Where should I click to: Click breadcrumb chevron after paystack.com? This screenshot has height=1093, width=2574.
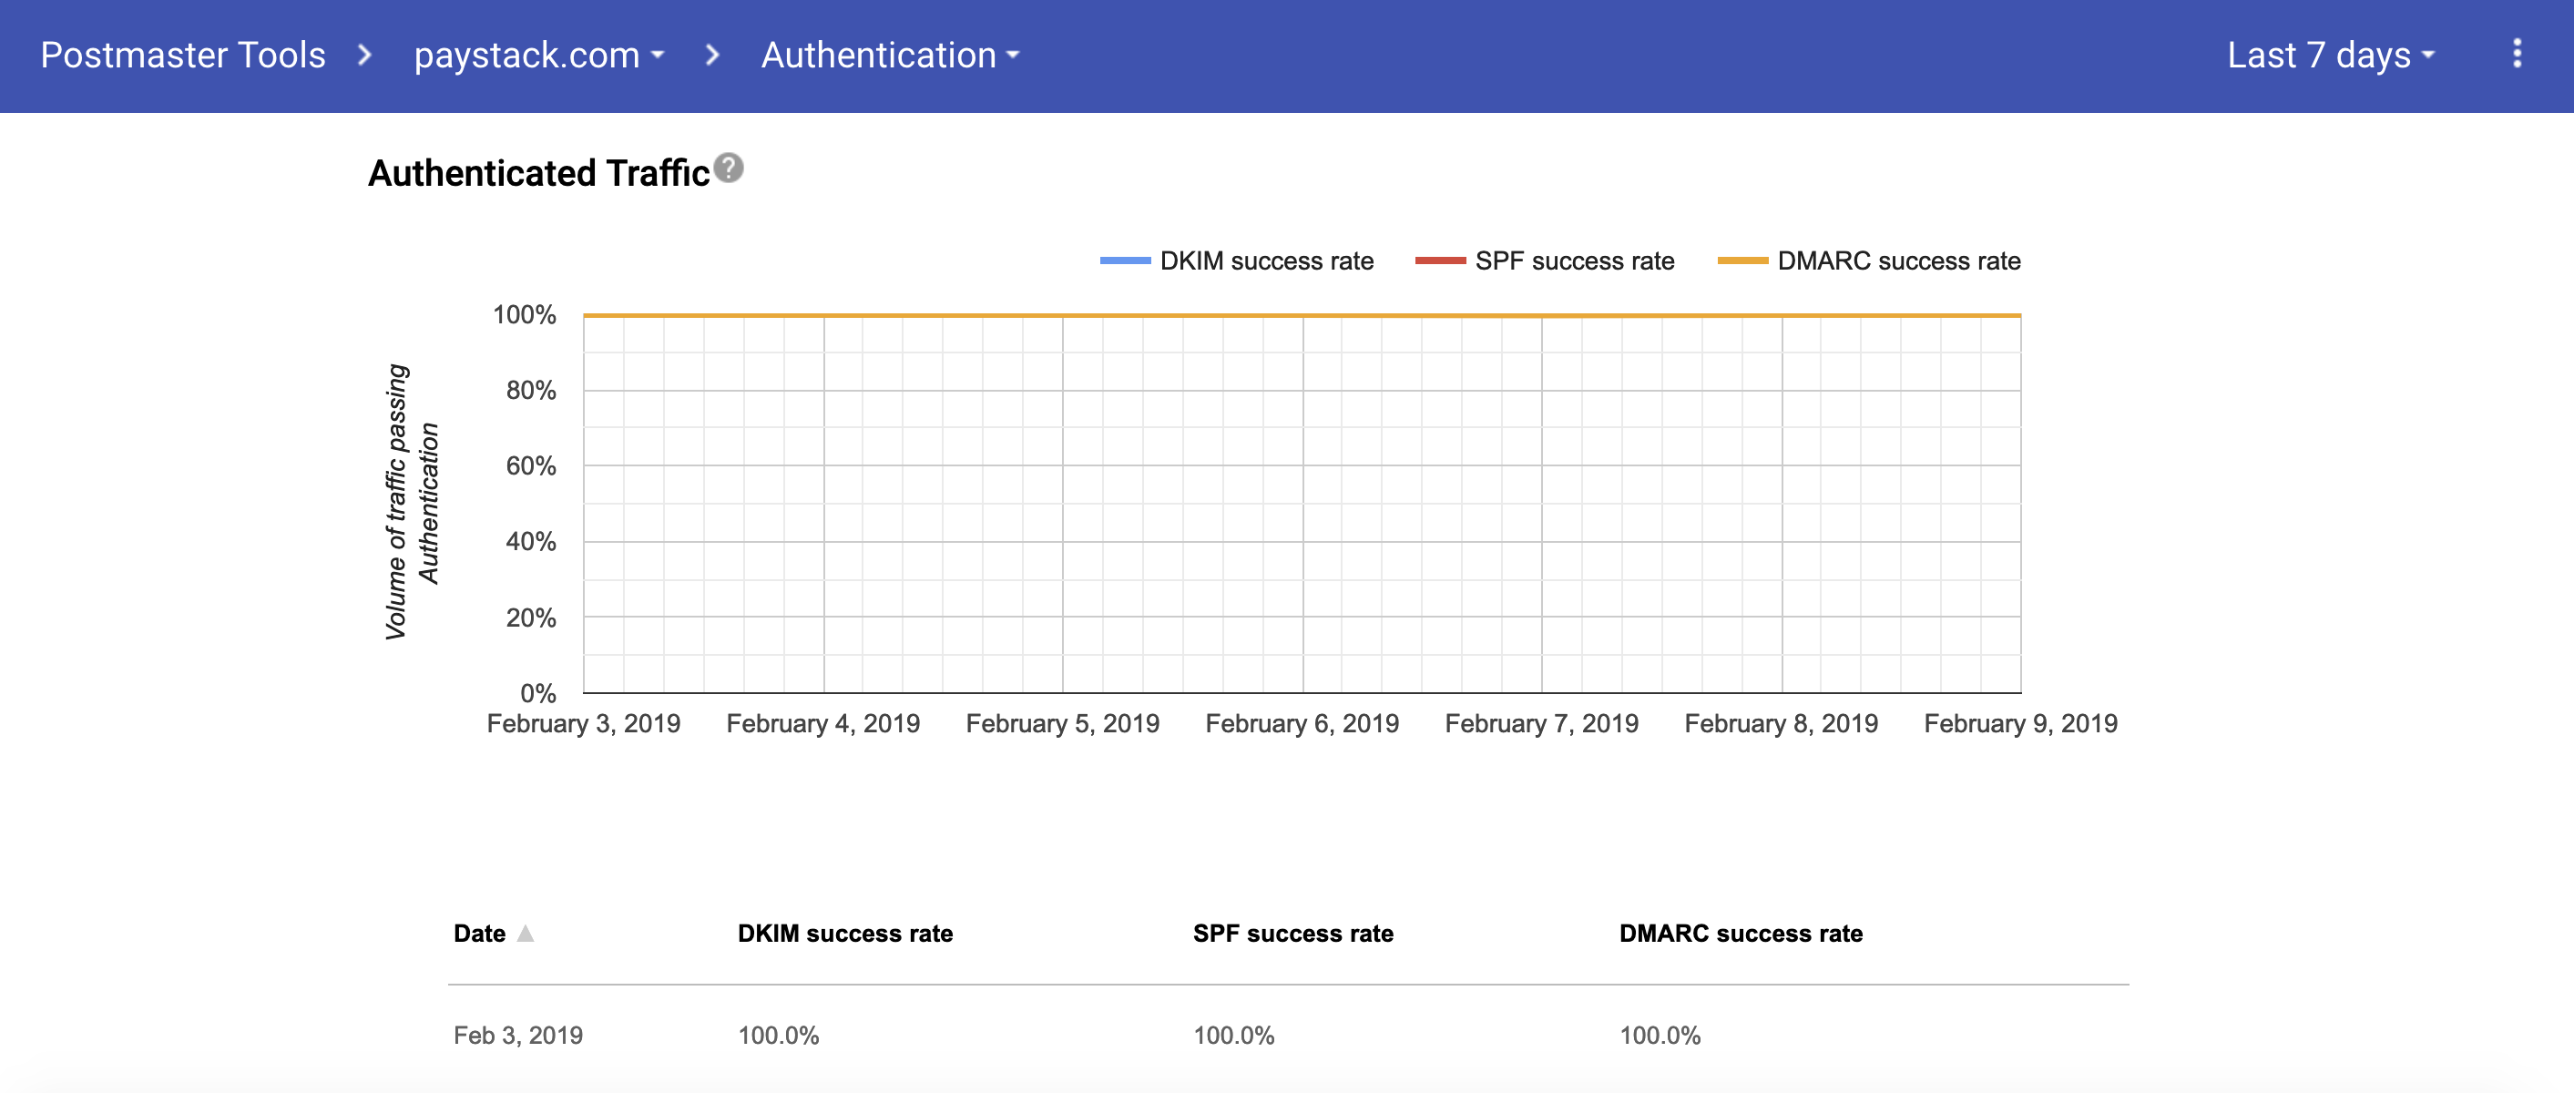tap(711, 55)
